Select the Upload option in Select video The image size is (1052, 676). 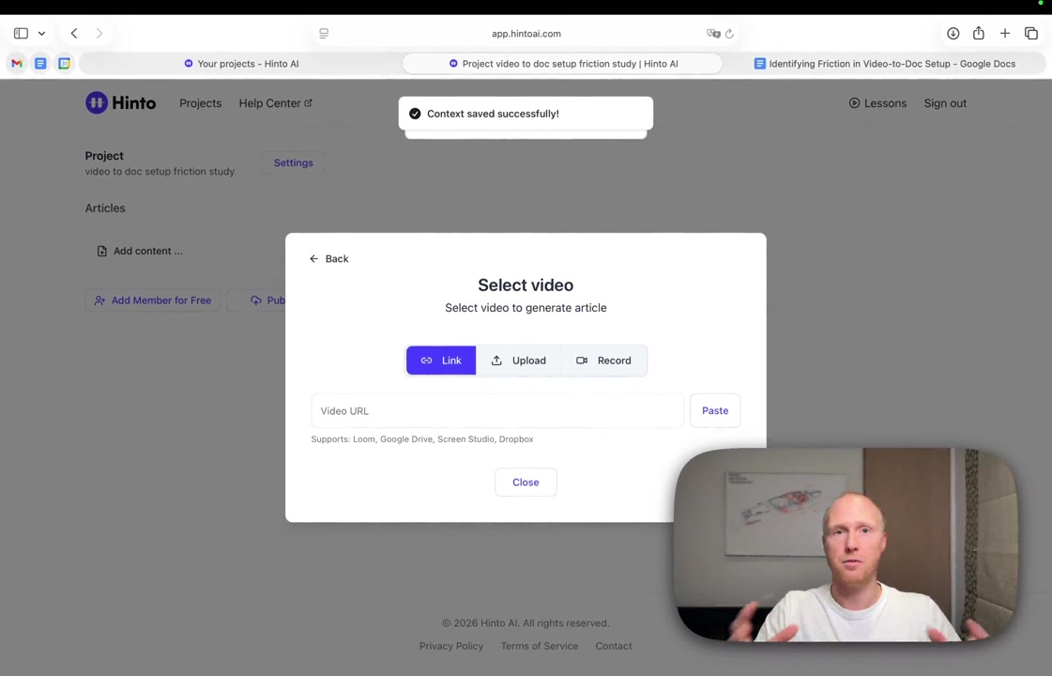[x=519, y=361]
